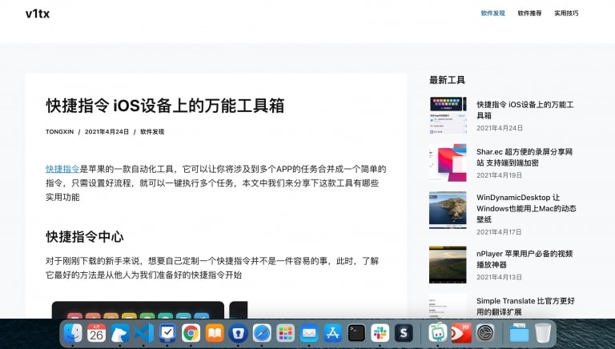Click the 快捷指令中心 section heading
615x349 pixels.
85,237
